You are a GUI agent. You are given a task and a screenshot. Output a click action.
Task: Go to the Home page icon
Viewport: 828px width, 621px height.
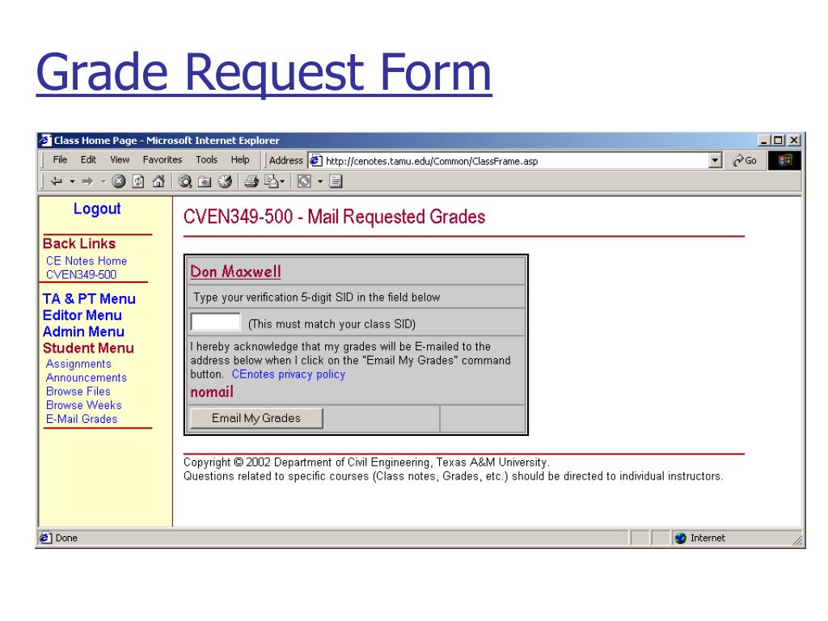158,182
